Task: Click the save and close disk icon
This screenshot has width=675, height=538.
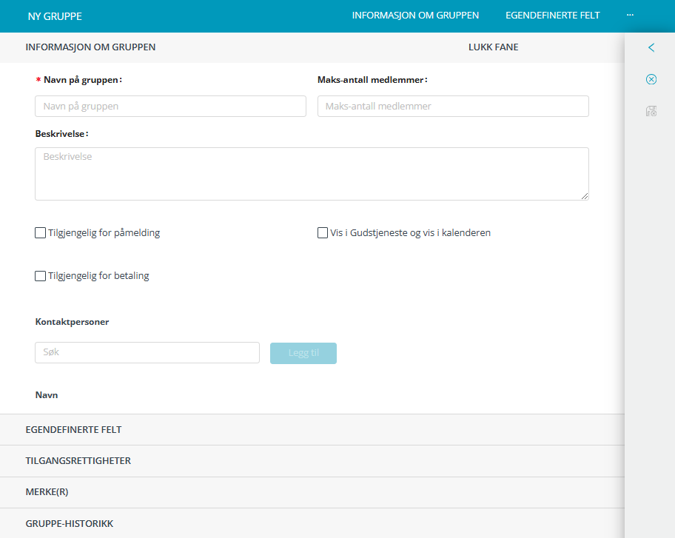Action: pos(651,111)
